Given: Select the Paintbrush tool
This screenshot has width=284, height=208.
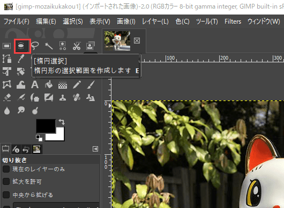Looking at the screenshot, I should click(91, 85).
